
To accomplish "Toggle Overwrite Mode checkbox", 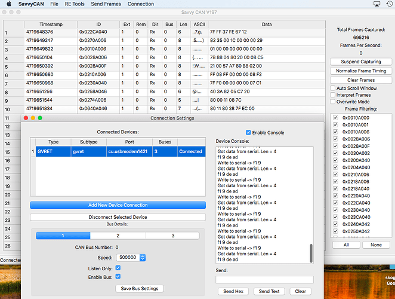I will [333, 102].
